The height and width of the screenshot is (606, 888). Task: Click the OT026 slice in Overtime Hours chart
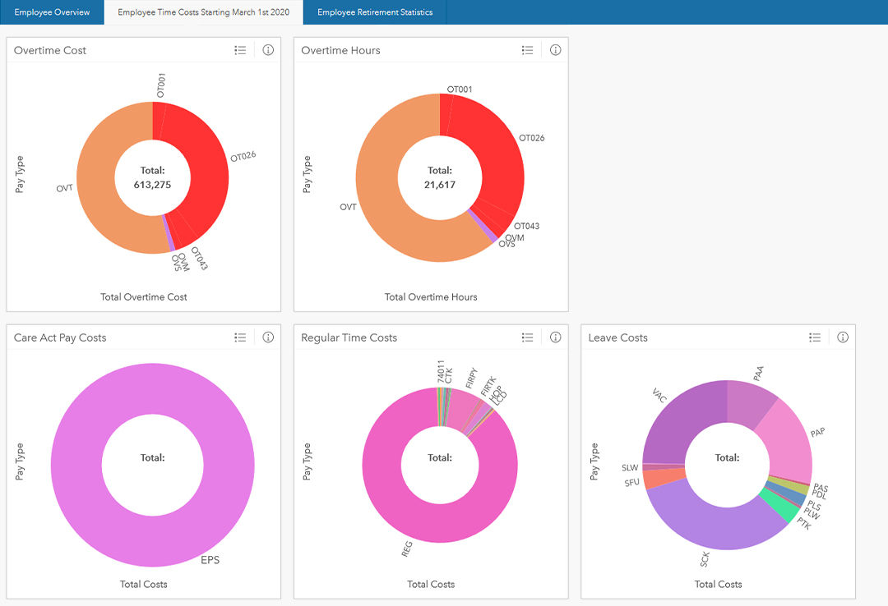tap(502, 164)
